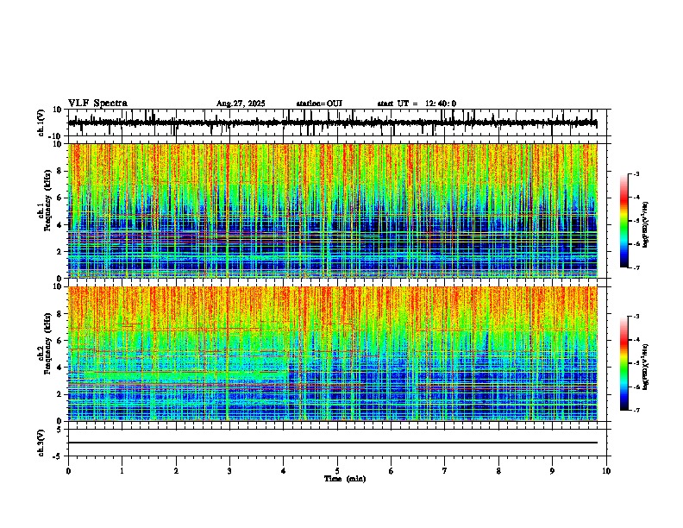This screenshot has width=683, height=528.
Task: Click the "9" minute tick on the time axis
Action: pyautogui.click(x=552, y=471)
